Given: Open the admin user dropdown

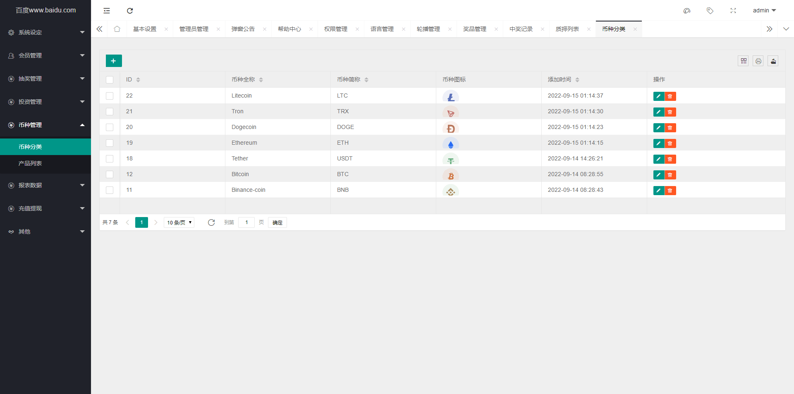Looking at the screenshot, I should click(x=764, y=11).
